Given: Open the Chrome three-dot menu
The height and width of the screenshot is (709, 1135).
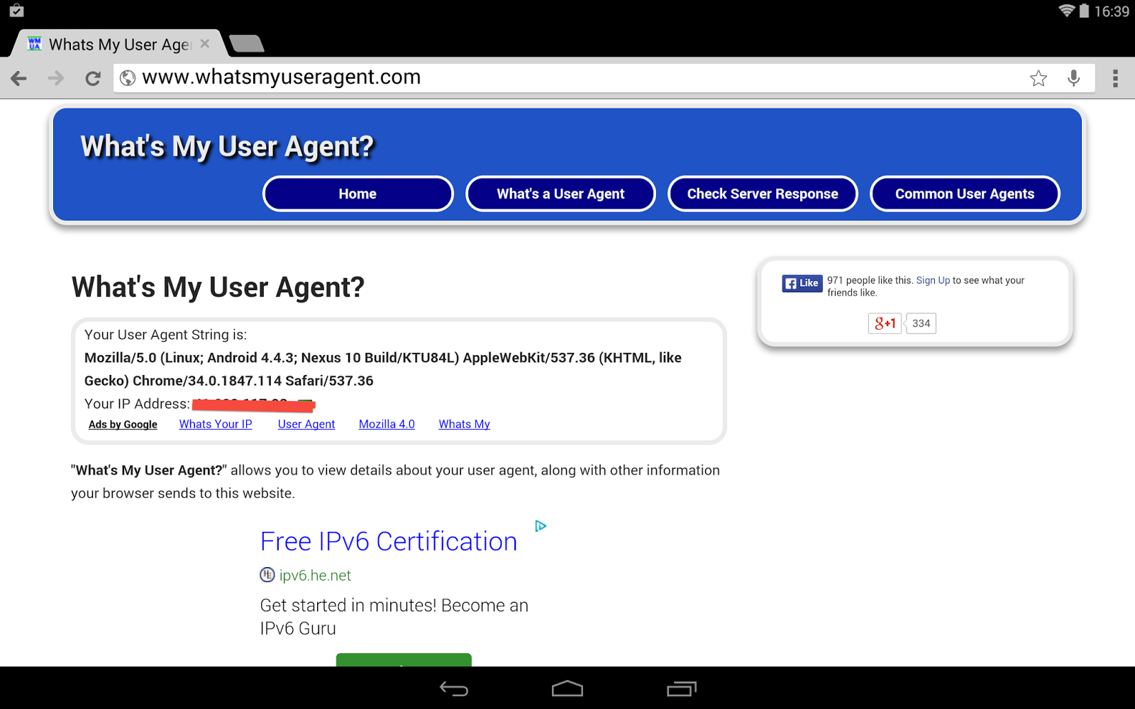Looking at the screenshot, I should [1116, 78].
